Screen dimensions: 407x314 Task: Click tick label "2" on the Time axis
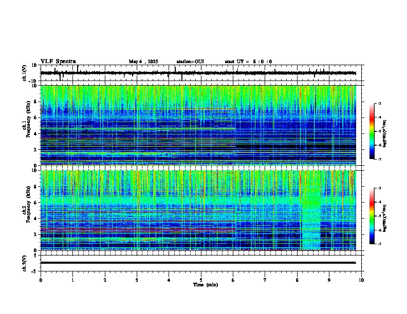click(105, 280)
